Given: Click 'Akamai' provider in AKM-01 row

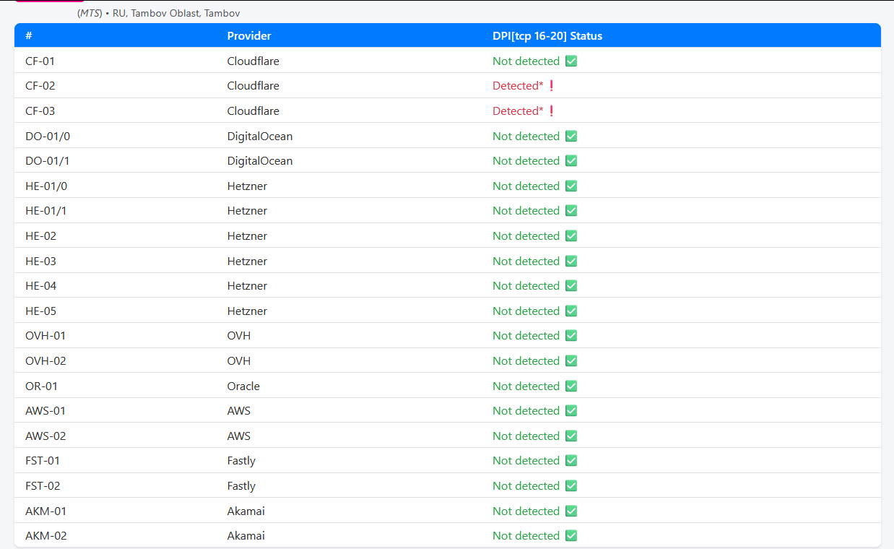Looking at the screenshot, I should (x=246, y=511).
